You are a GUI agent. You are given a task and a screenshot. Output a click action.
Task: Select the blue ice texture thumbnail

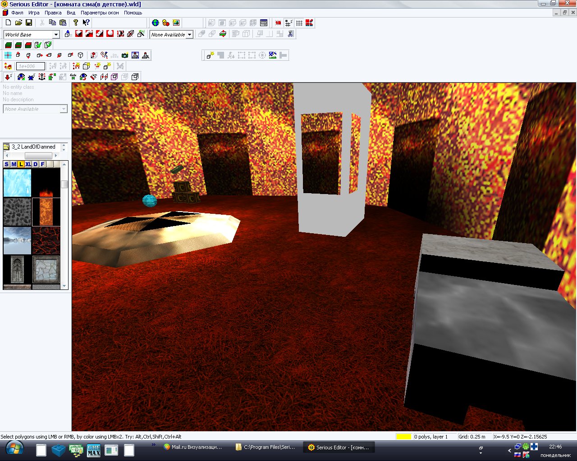click(17, 183)
